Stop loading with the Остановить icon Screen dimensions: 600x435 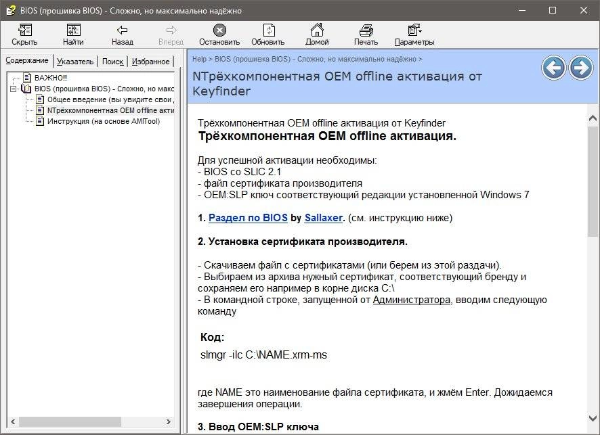pyautogui.click(x=219, y=30)
